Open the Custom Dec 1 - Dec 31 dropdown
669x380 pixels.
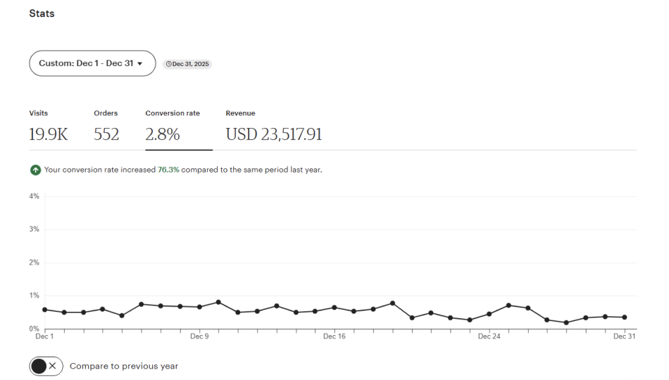coord(92,63)
